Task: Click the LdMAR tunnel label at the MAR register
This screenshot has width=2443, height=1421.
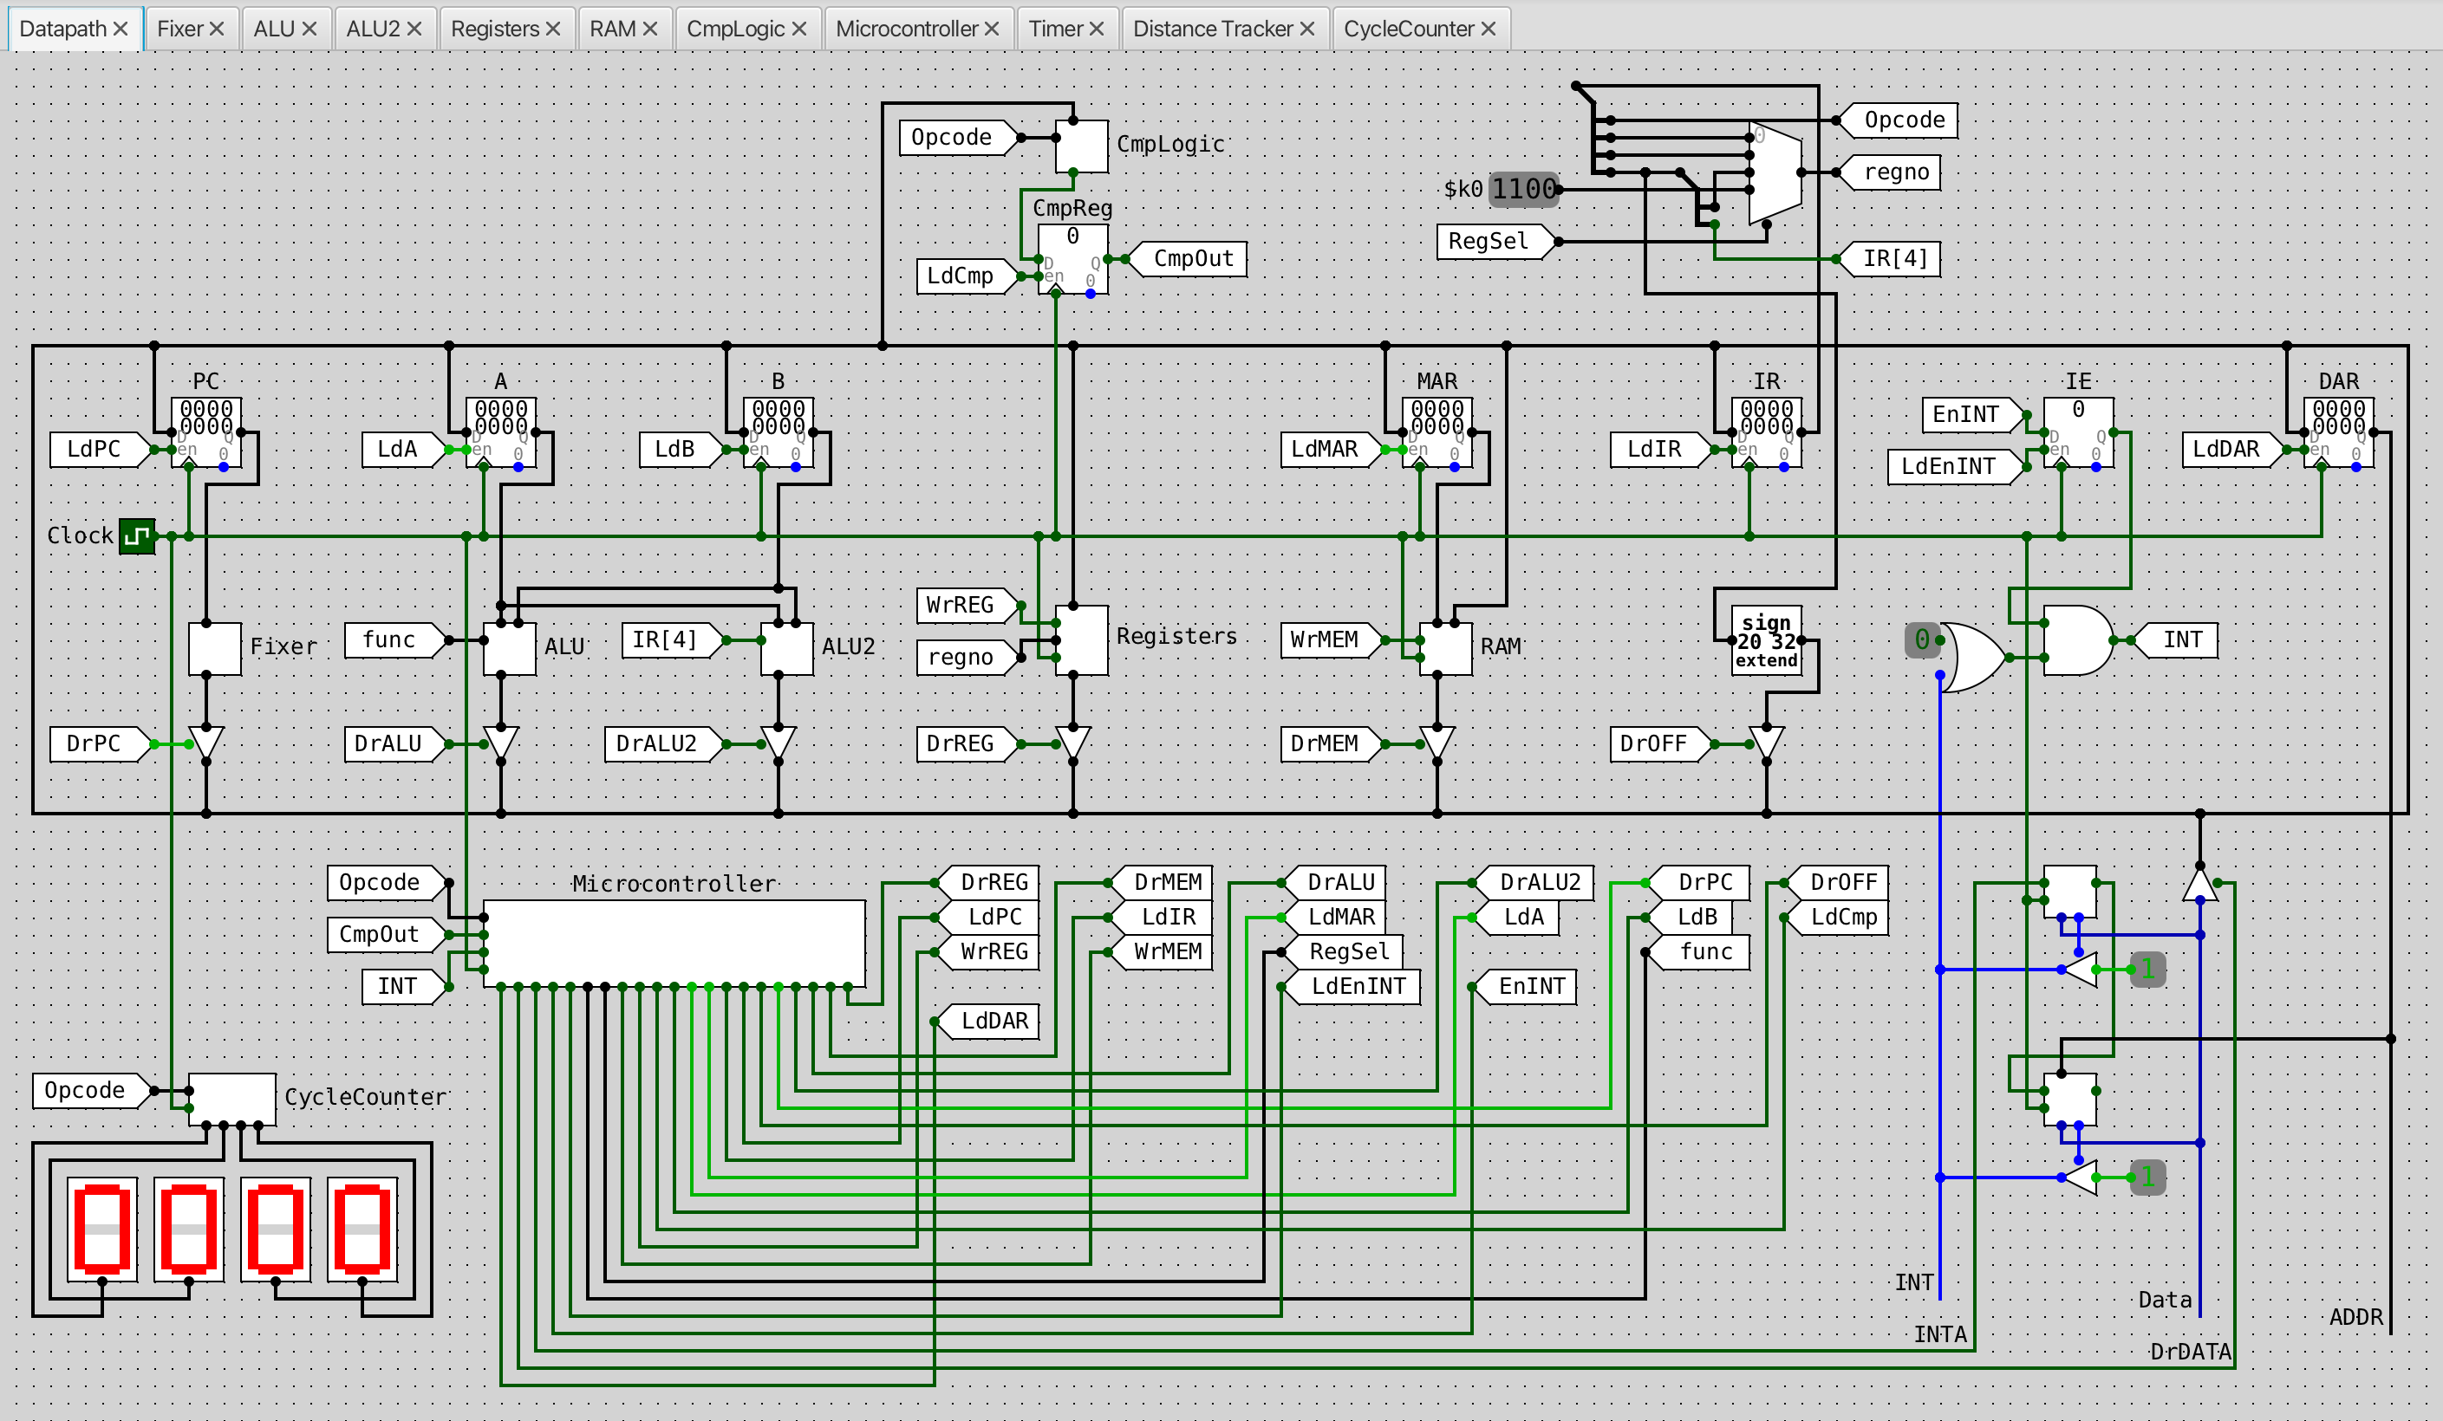Action: click(1326, 450)
